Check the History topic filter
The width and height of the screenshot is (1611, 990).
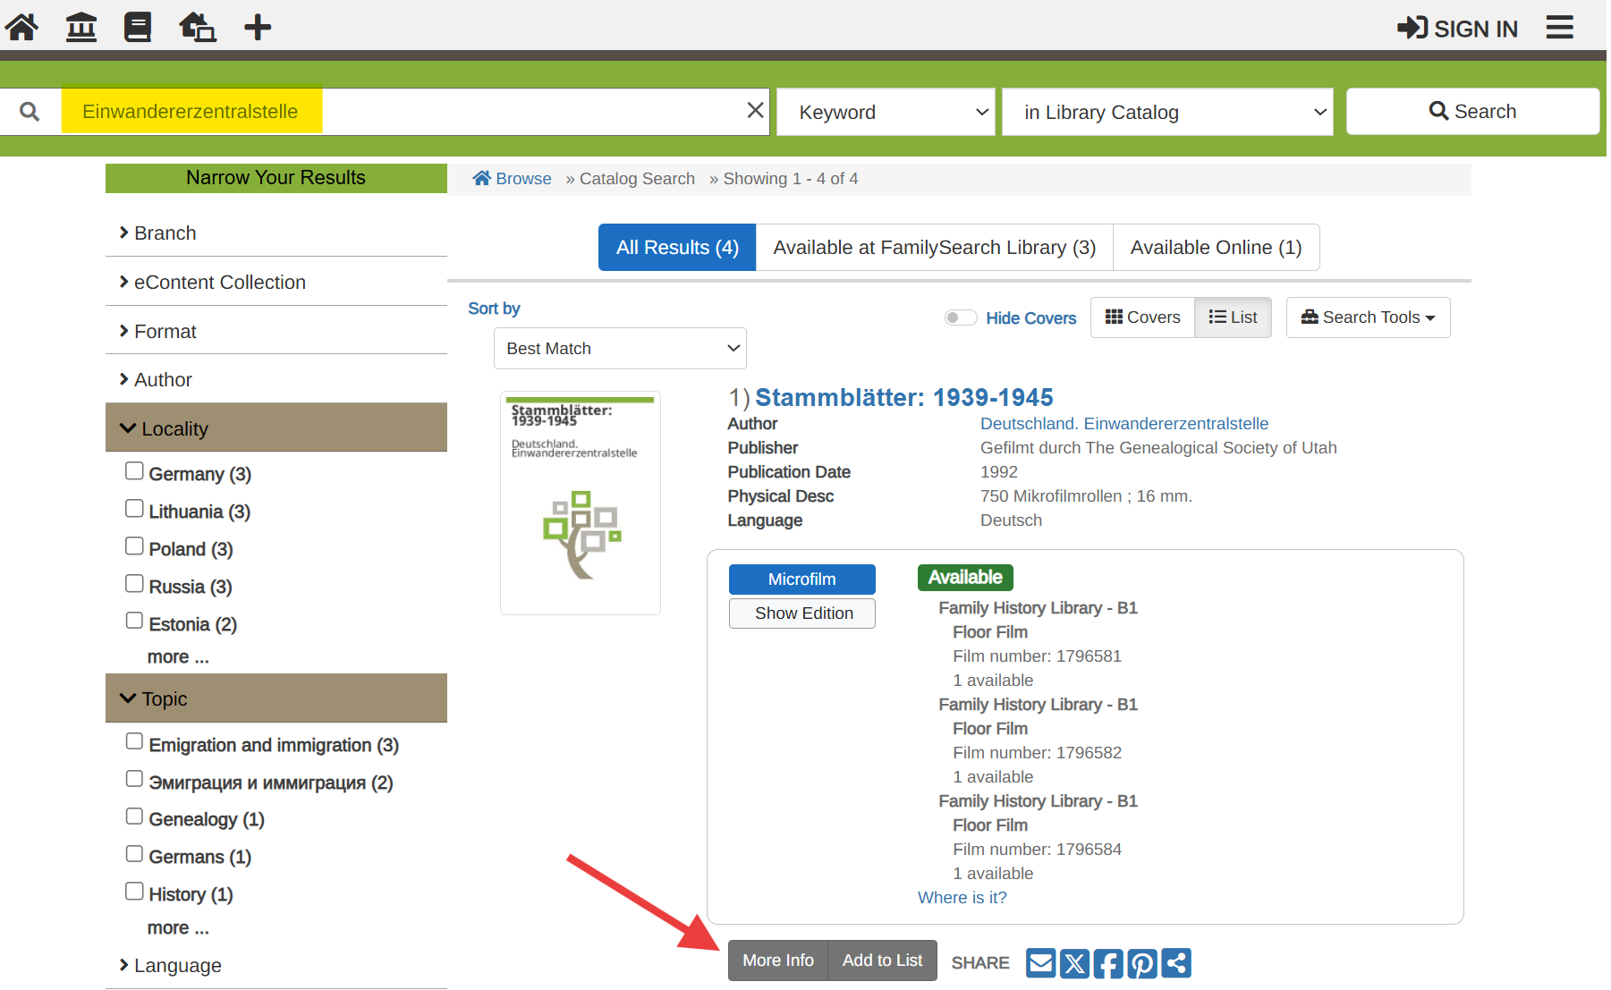pos(134,891)
